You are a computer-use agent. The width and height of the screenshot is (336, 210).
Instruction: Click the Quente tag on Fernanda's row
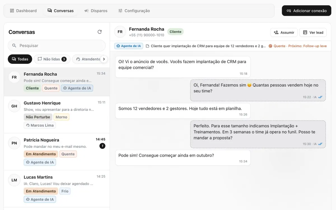point(51,88)
